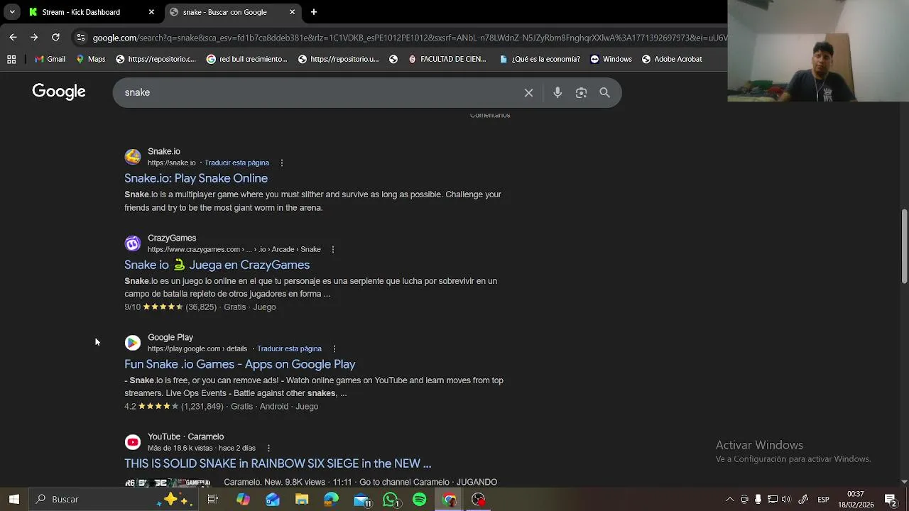Translate the Snake.io page via Traducir link
This screenshot has height=511, width=909.
tap(236, 163)
